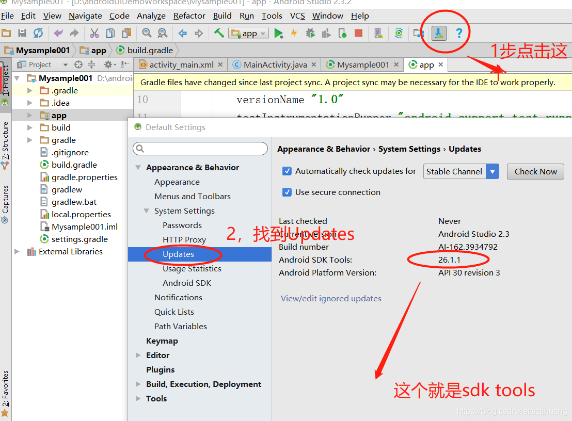Open the Build menu
This screenshot has width=572, height=421.
click(x=222, y=15)
